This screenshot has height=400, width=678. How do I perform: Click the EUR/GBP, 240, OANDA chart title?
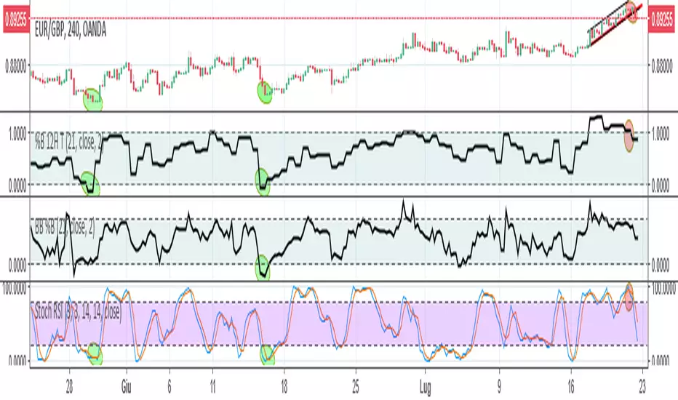click(x=71, y=31)
